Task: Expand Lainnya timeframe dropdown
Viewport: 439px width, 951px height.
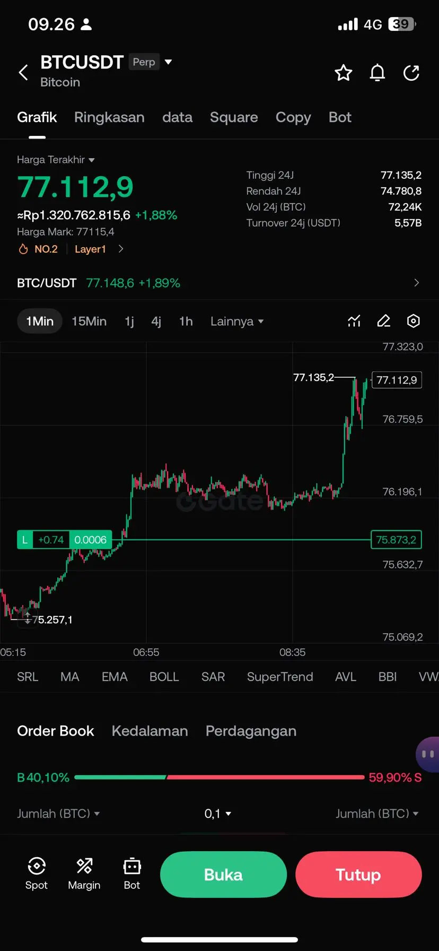Action: (237, 321)
